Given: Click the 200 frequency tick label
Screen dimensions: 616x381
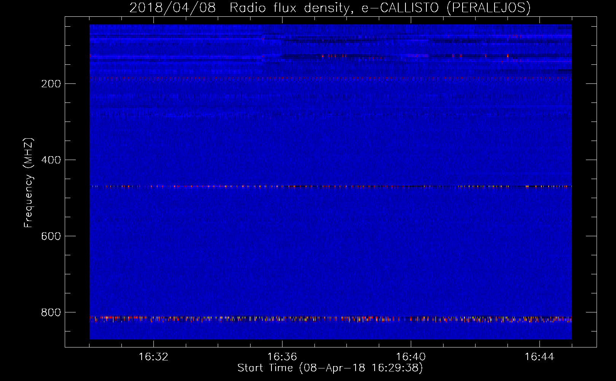Looking at the screenshot, I should pos(51,84).
